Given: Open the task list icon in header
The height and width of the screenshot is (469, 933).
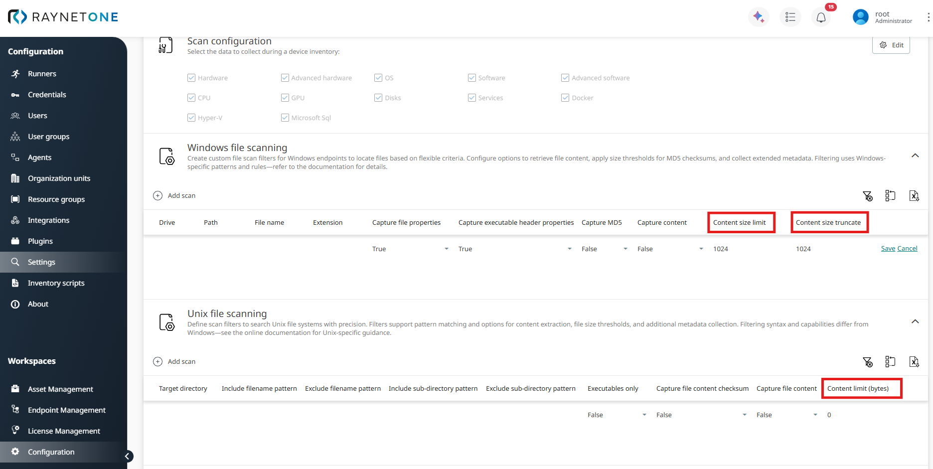Looking at the screenshot, I should click(x=790, y=17).
